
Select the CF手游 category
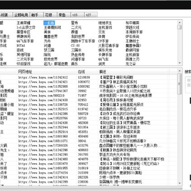coord(103,41)
